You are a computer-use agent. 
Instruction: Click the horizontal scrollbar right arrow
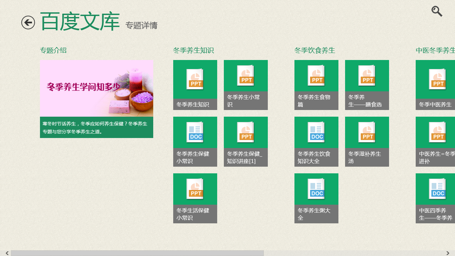coord(448,253)
